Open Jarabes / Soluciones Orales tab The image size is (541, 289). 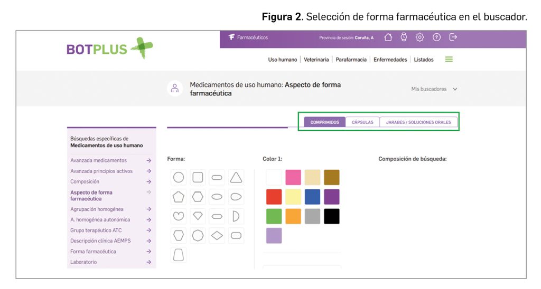click(418, 122)
